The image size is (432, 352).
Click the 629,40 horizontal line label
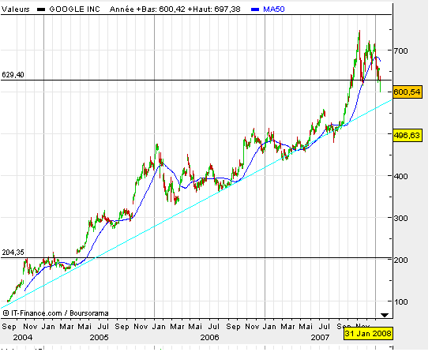pyautogui.click(x=13, y=75)
